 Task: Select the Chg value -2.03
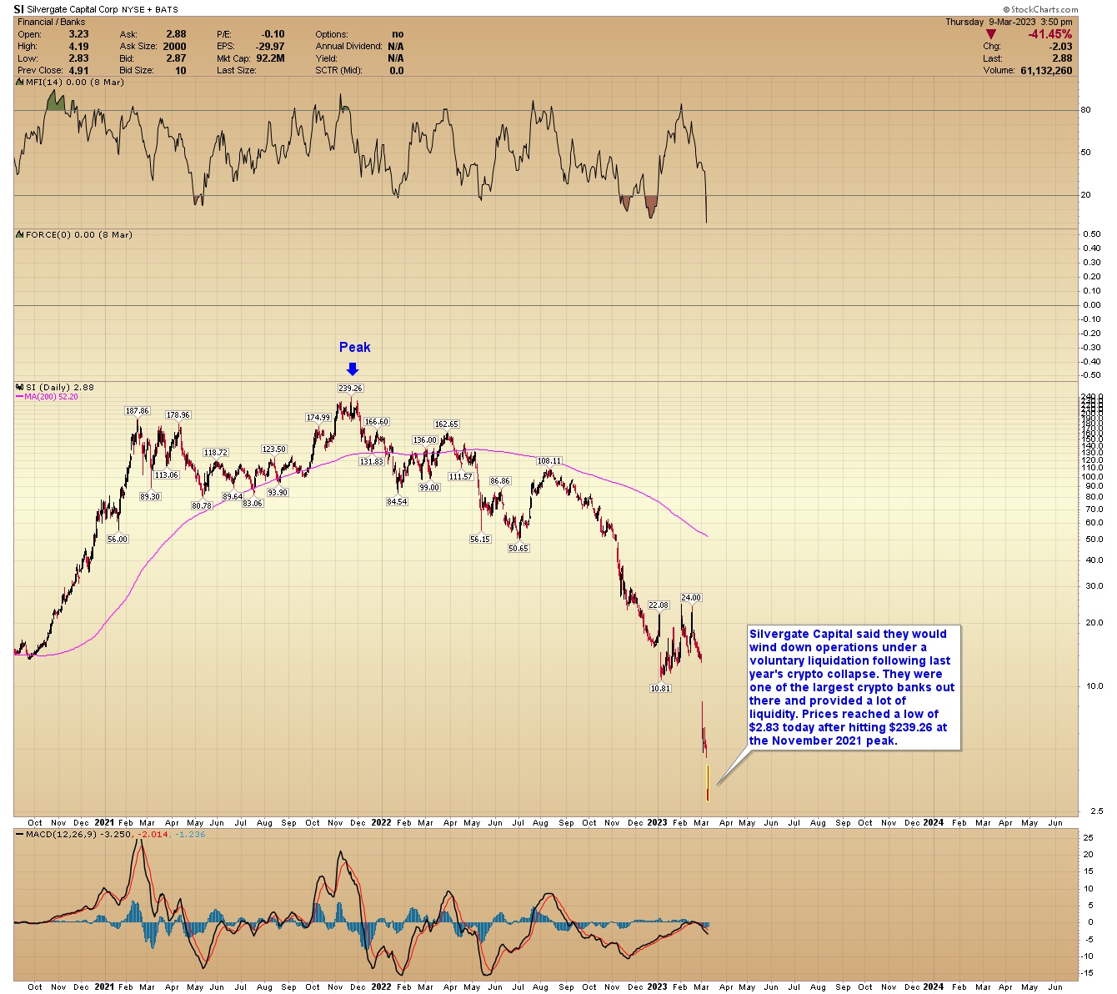point(1060,47)
